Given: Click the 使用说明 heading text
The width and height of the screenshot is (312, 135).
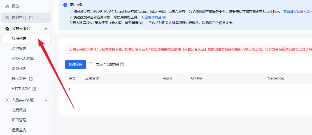Looking at the screenshot, I should (77, 5).
